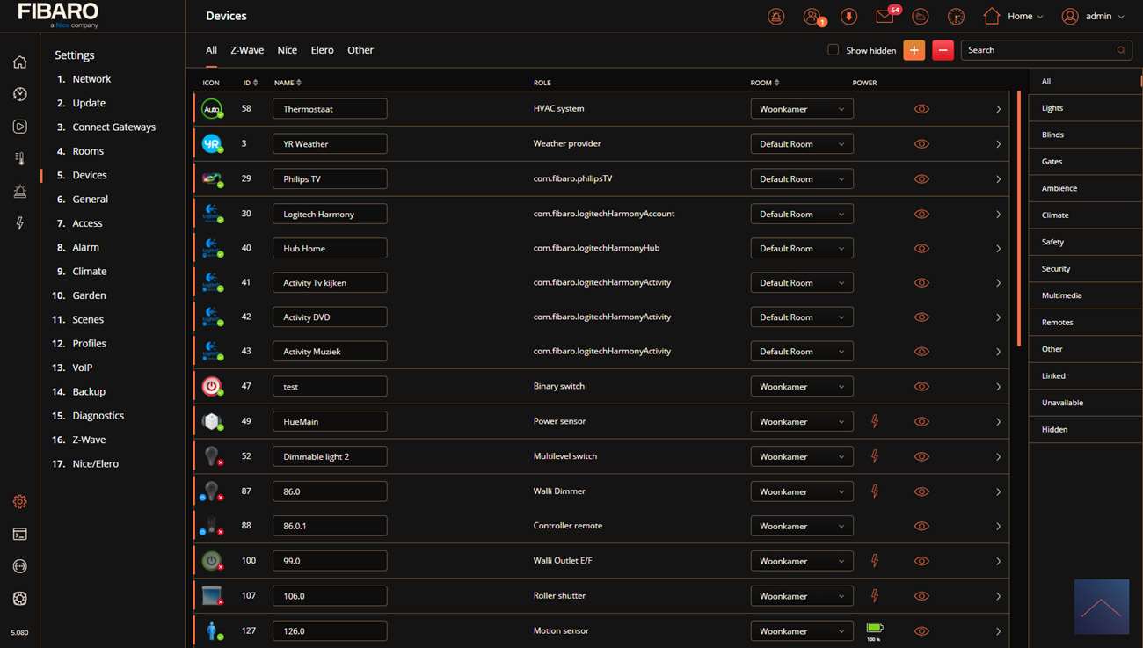This screenshot has width=1143, height=648.
Task: Switch to the Z-Wave tab
Action: coord(247,50)
